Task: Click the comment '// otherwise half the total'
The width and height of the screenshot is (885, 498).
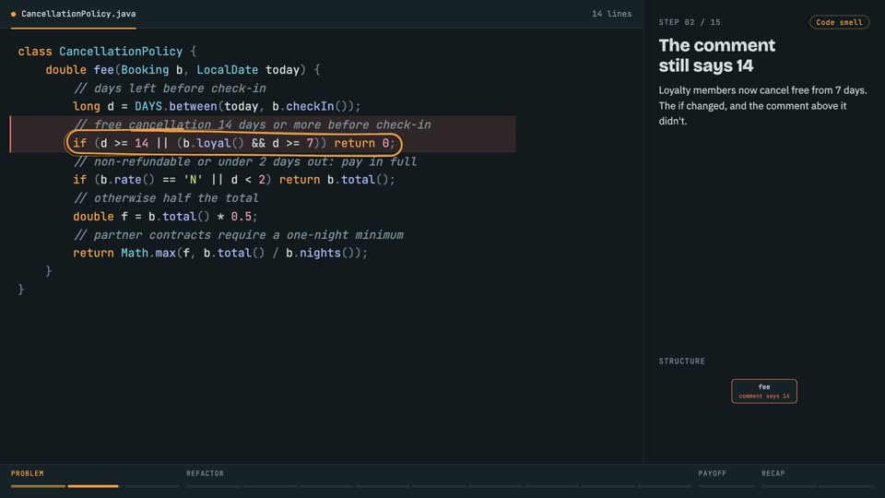Action: click(166, 198)
